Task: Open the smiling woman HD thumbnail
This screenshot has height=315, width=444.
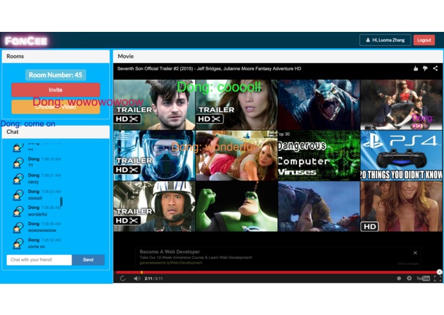Action: point(401,207)
